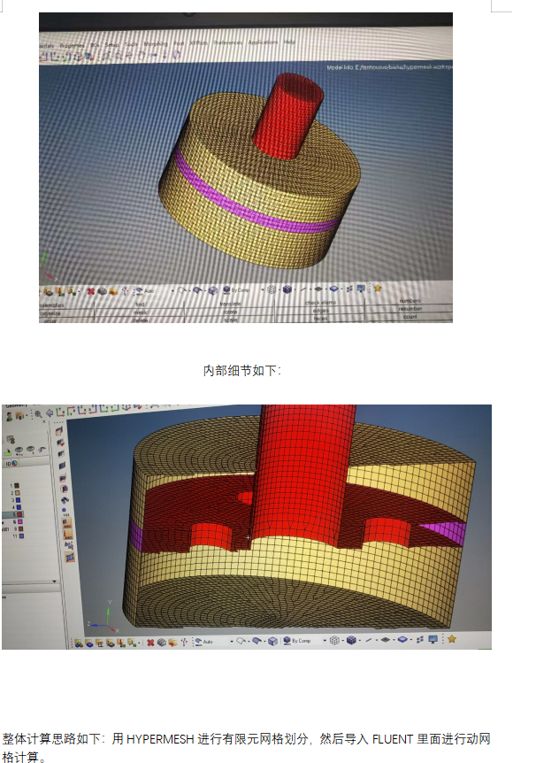
Task: Click the tan color swatch of component 2
Action: [18, 493]
